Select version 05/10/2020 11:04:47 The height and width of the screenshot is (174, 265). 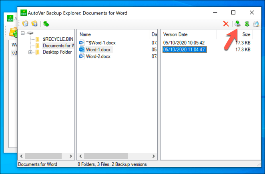point(185,50)
